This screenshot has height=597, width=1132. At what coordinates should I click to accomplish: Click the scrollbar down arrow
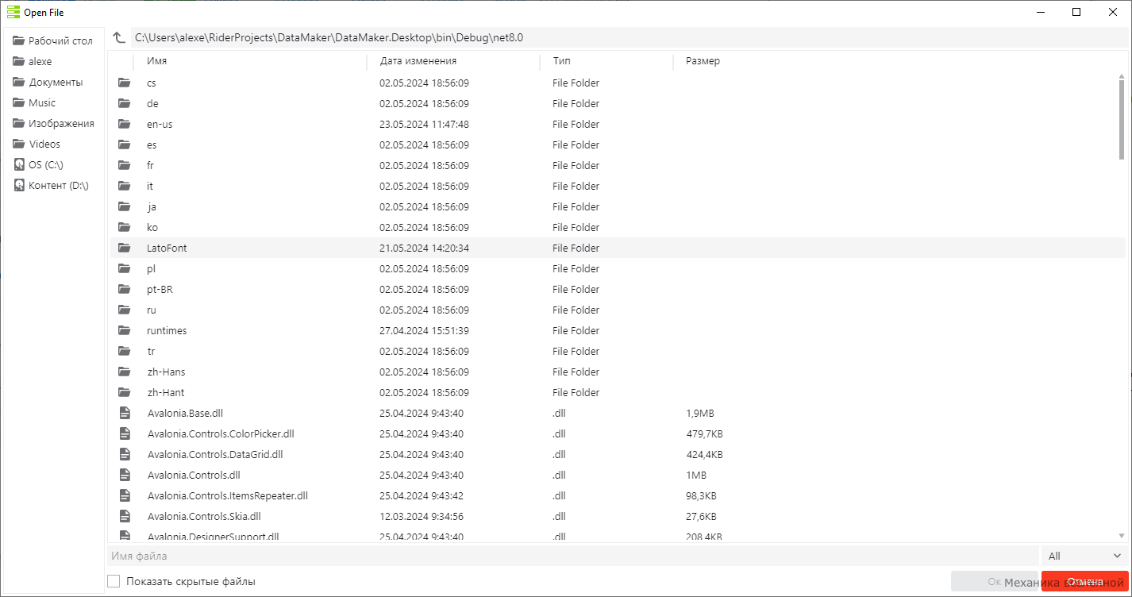1122,536
